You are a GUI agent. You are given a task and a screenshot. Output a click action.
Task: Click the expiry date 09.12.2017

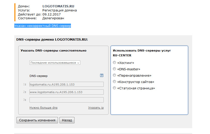pos(52,14)
